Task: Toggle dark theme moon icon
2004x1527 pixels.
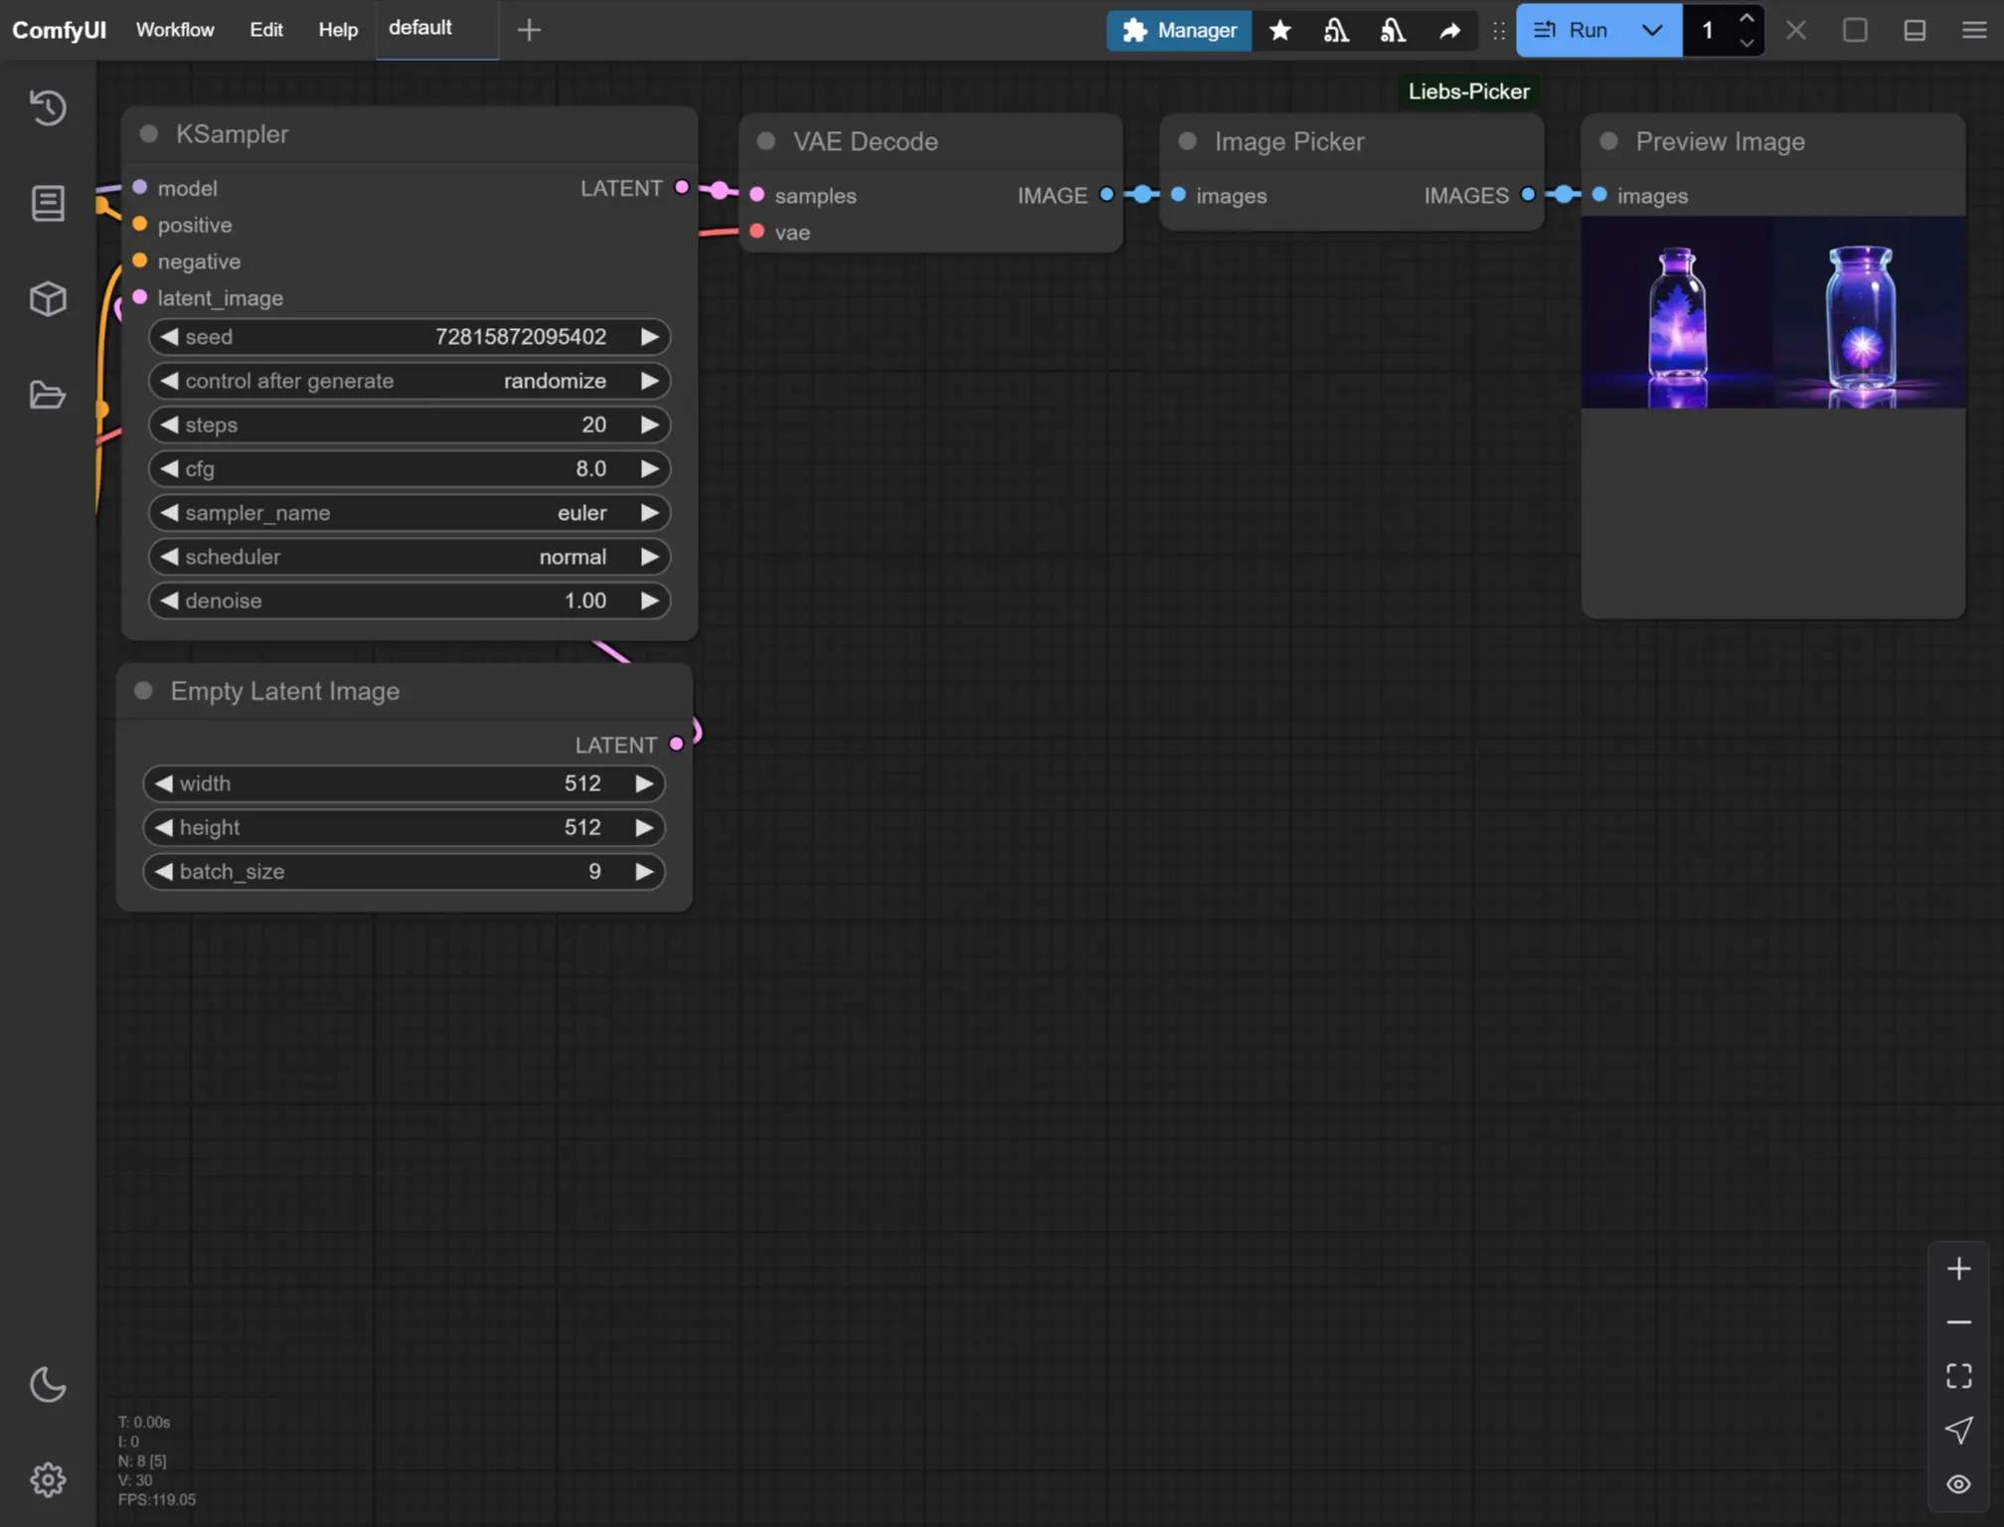Action: (47, 1384)
